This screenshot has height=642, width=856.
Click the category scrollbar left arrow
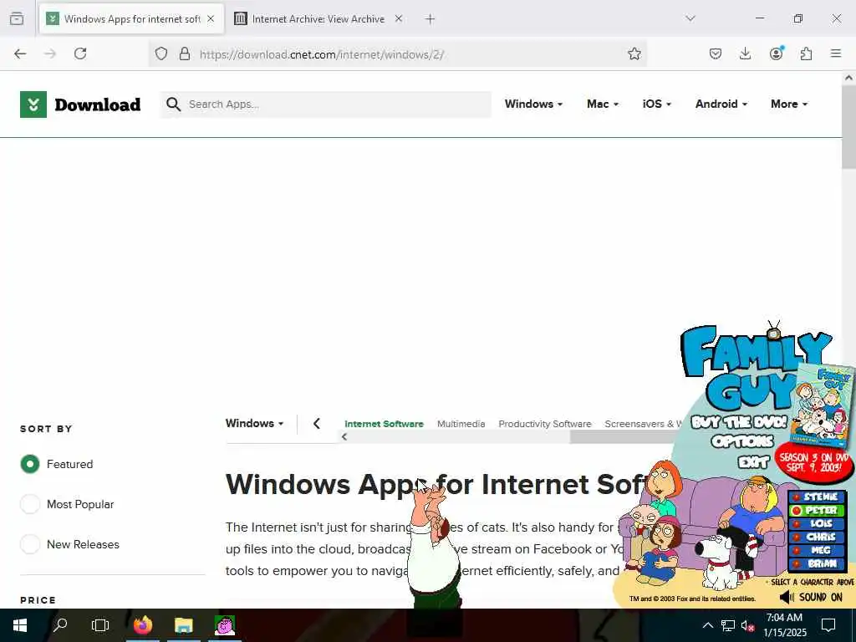click(x=344, y=436)
